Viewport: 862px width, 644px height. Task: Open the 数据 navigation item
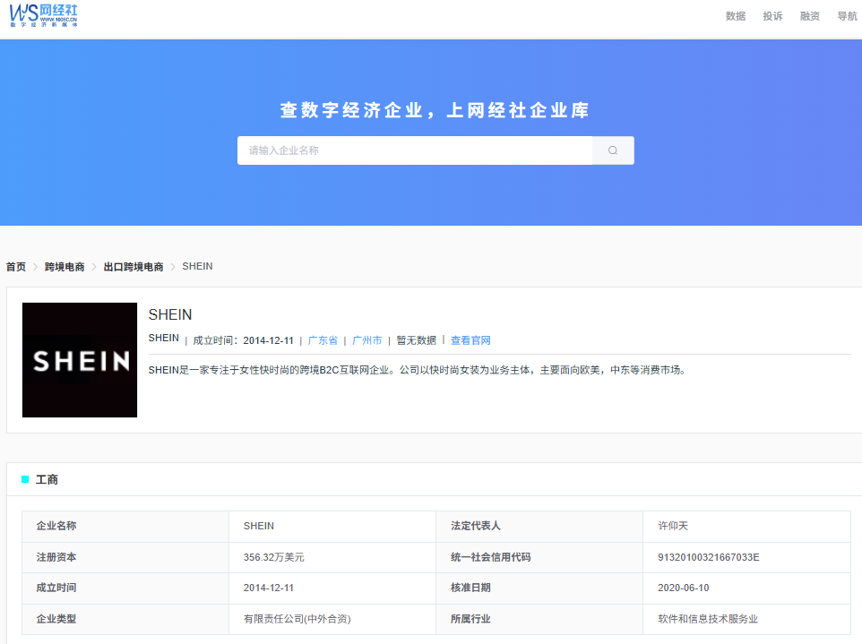735,16
